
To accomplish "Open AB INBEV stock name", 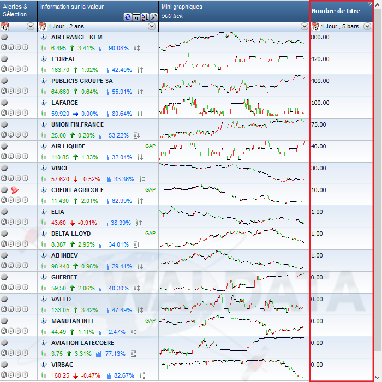I will (64, 255).
